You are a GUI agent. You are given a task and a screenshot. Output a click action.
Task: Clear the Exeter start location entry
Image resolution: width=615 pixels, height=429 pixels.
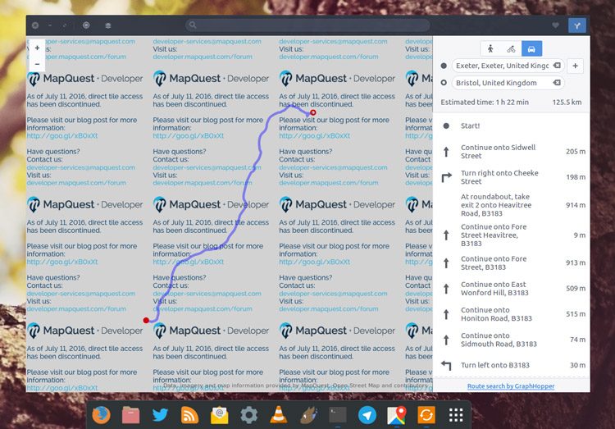(556, 66)
